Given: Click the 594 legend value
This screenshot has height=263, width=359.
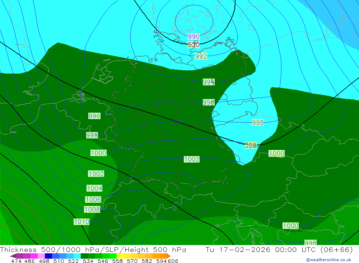Looking at the screenshot, I should tap(162, 261).
